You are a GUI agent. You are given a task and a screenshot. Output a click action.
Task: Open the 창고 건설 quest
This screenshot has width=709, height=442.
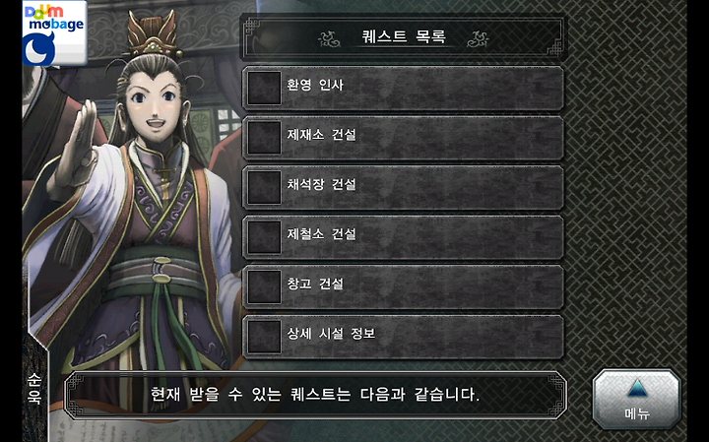(x=403, y=287)
